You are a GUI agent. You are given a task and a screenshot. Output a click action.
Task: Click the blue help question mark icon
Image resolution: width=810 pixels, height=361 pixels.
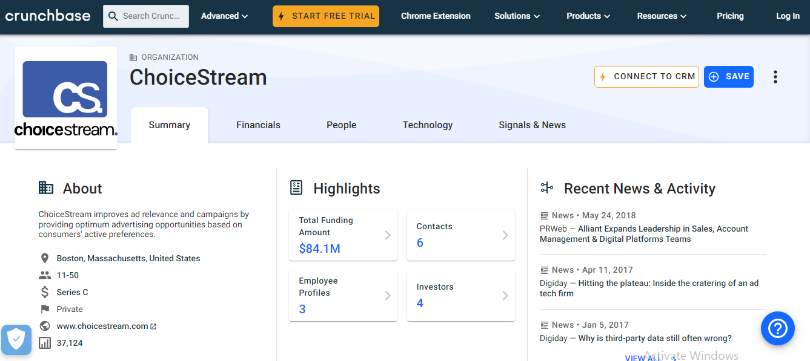pyautogui.click(x=777, y=328)
